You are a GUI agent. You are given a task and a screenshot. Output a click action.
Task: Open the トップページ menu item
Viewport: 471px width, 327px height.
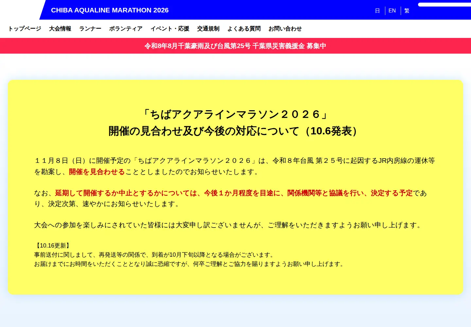pyautogui.click(x=25, y=29)
